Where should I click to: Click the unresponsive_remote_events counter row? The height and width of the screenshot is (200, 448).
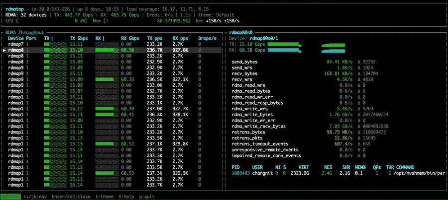299,150
